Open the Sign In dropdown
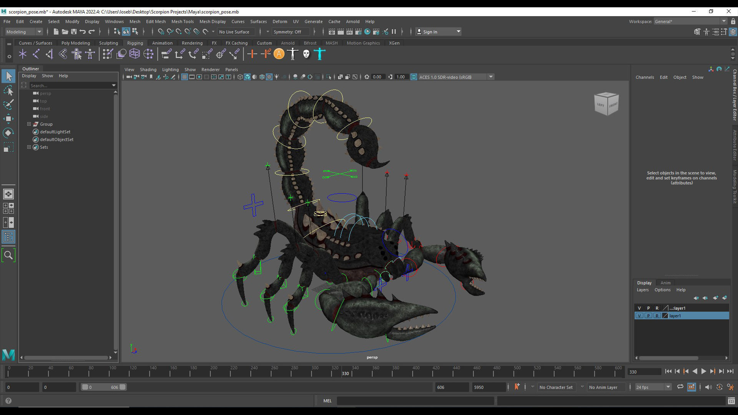 point(438,32)
